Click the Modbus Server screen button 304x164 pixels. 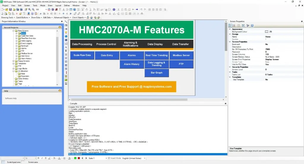181,55
